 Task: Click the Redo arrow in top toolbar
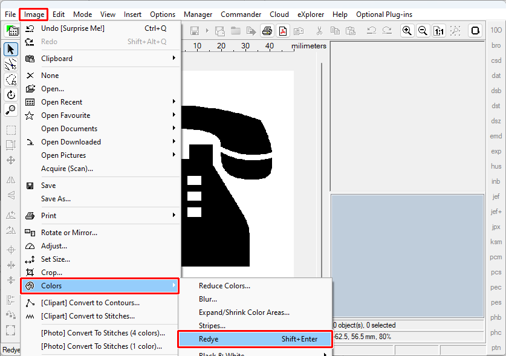tap(387, 31)
